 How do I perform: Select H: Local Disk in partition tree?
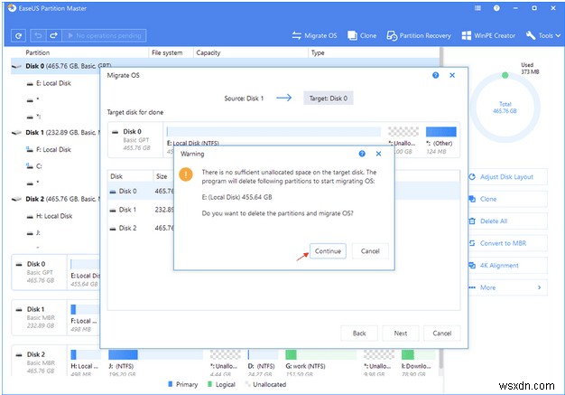(x=54, y=216)
